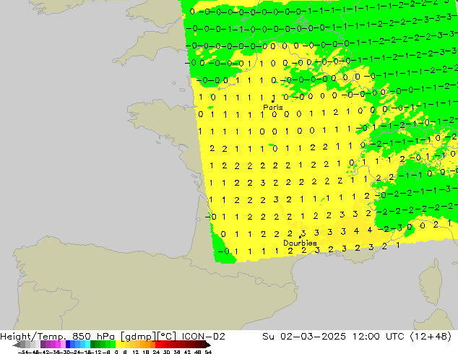Pick the darkest green legend swatch

tap(93, 344)
